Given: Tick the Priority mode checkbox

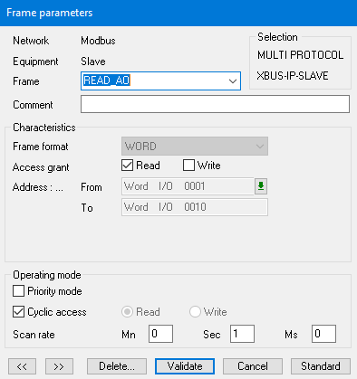Looking at the screenshot, I should click(18, 291).
